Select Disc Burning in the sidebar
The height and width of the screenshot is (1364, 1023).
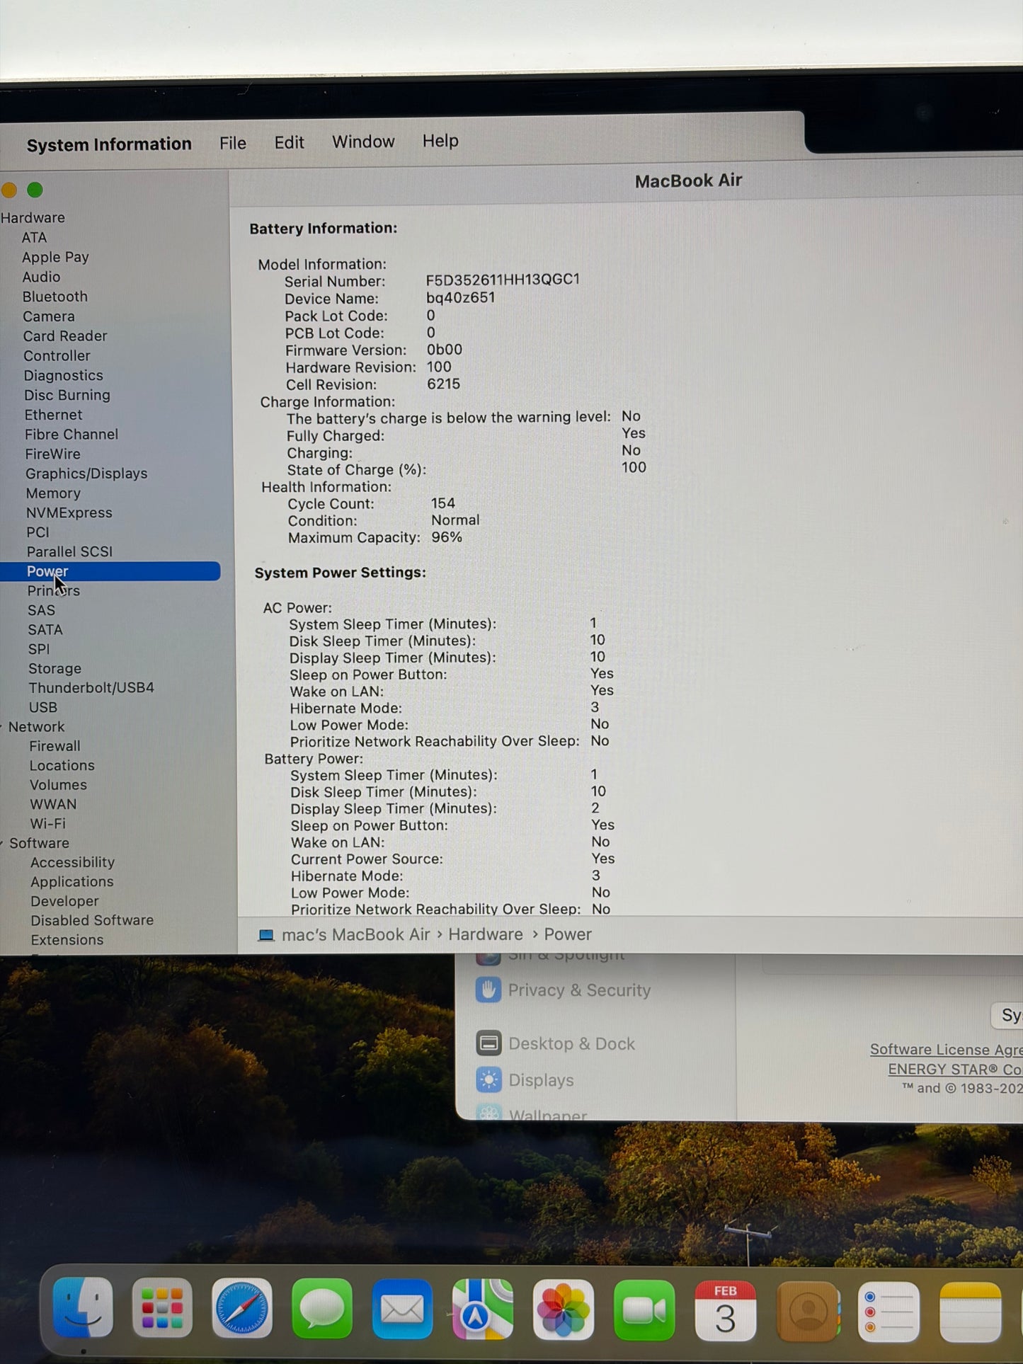[67, 395]
